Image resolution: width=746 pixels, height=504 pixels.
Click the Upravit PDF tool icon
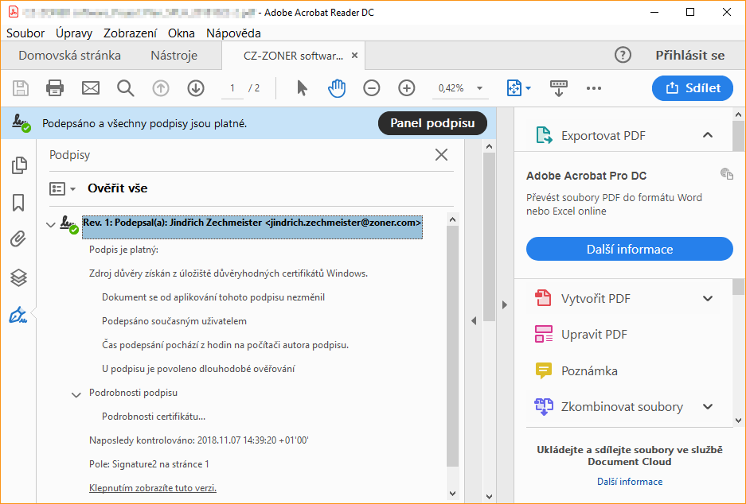pos(543,334)
